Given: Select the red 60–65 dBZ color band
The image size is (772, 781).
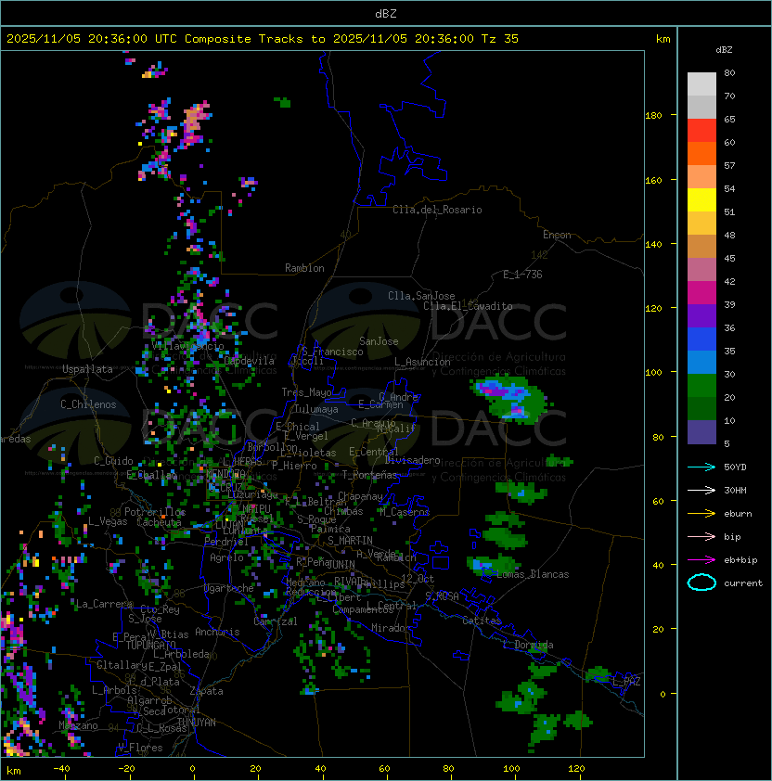Looking at the screenshot, I should point(701,131).
